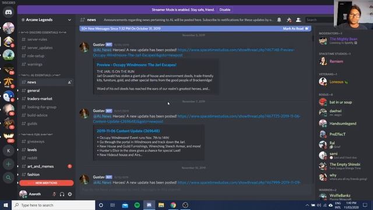Open Server Discovery magnifier icon

coord(9,177)
